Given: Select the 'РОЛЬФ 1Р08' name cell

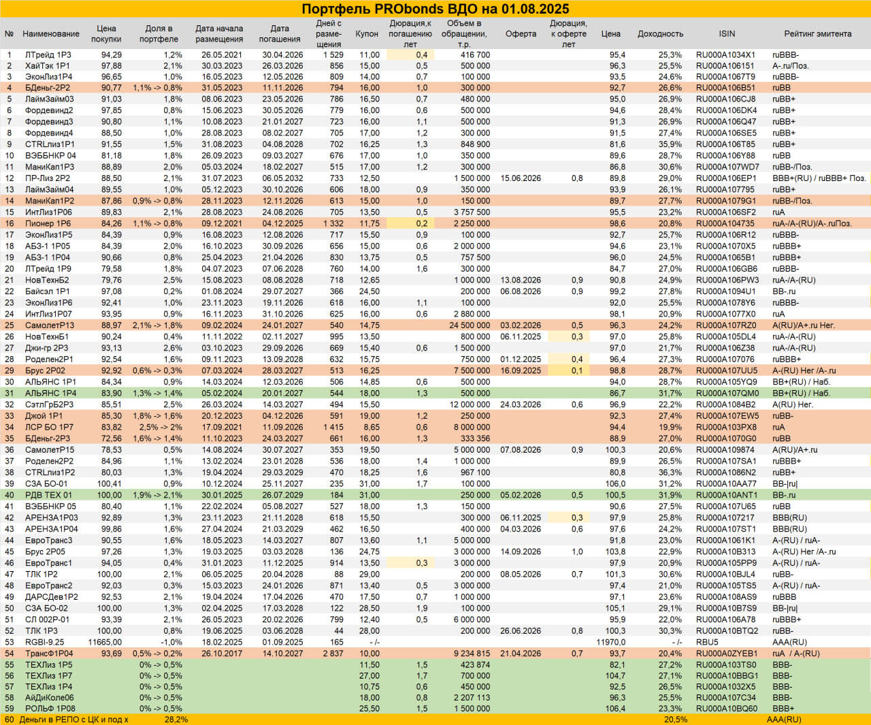Looking at the screenshot, I should 50,709.
